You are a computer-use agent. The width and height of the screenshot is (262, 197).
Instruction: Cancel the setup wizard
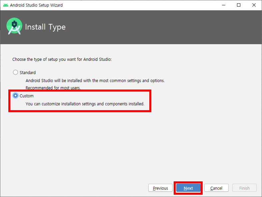pyautogui.click(x=216, y=188)
